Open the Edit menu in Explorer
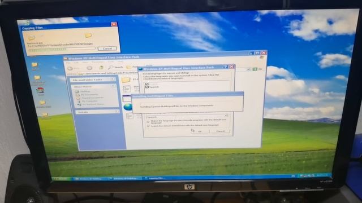Image resolution: width=362 pixels, height=203 pixels. tap(76, 63)
